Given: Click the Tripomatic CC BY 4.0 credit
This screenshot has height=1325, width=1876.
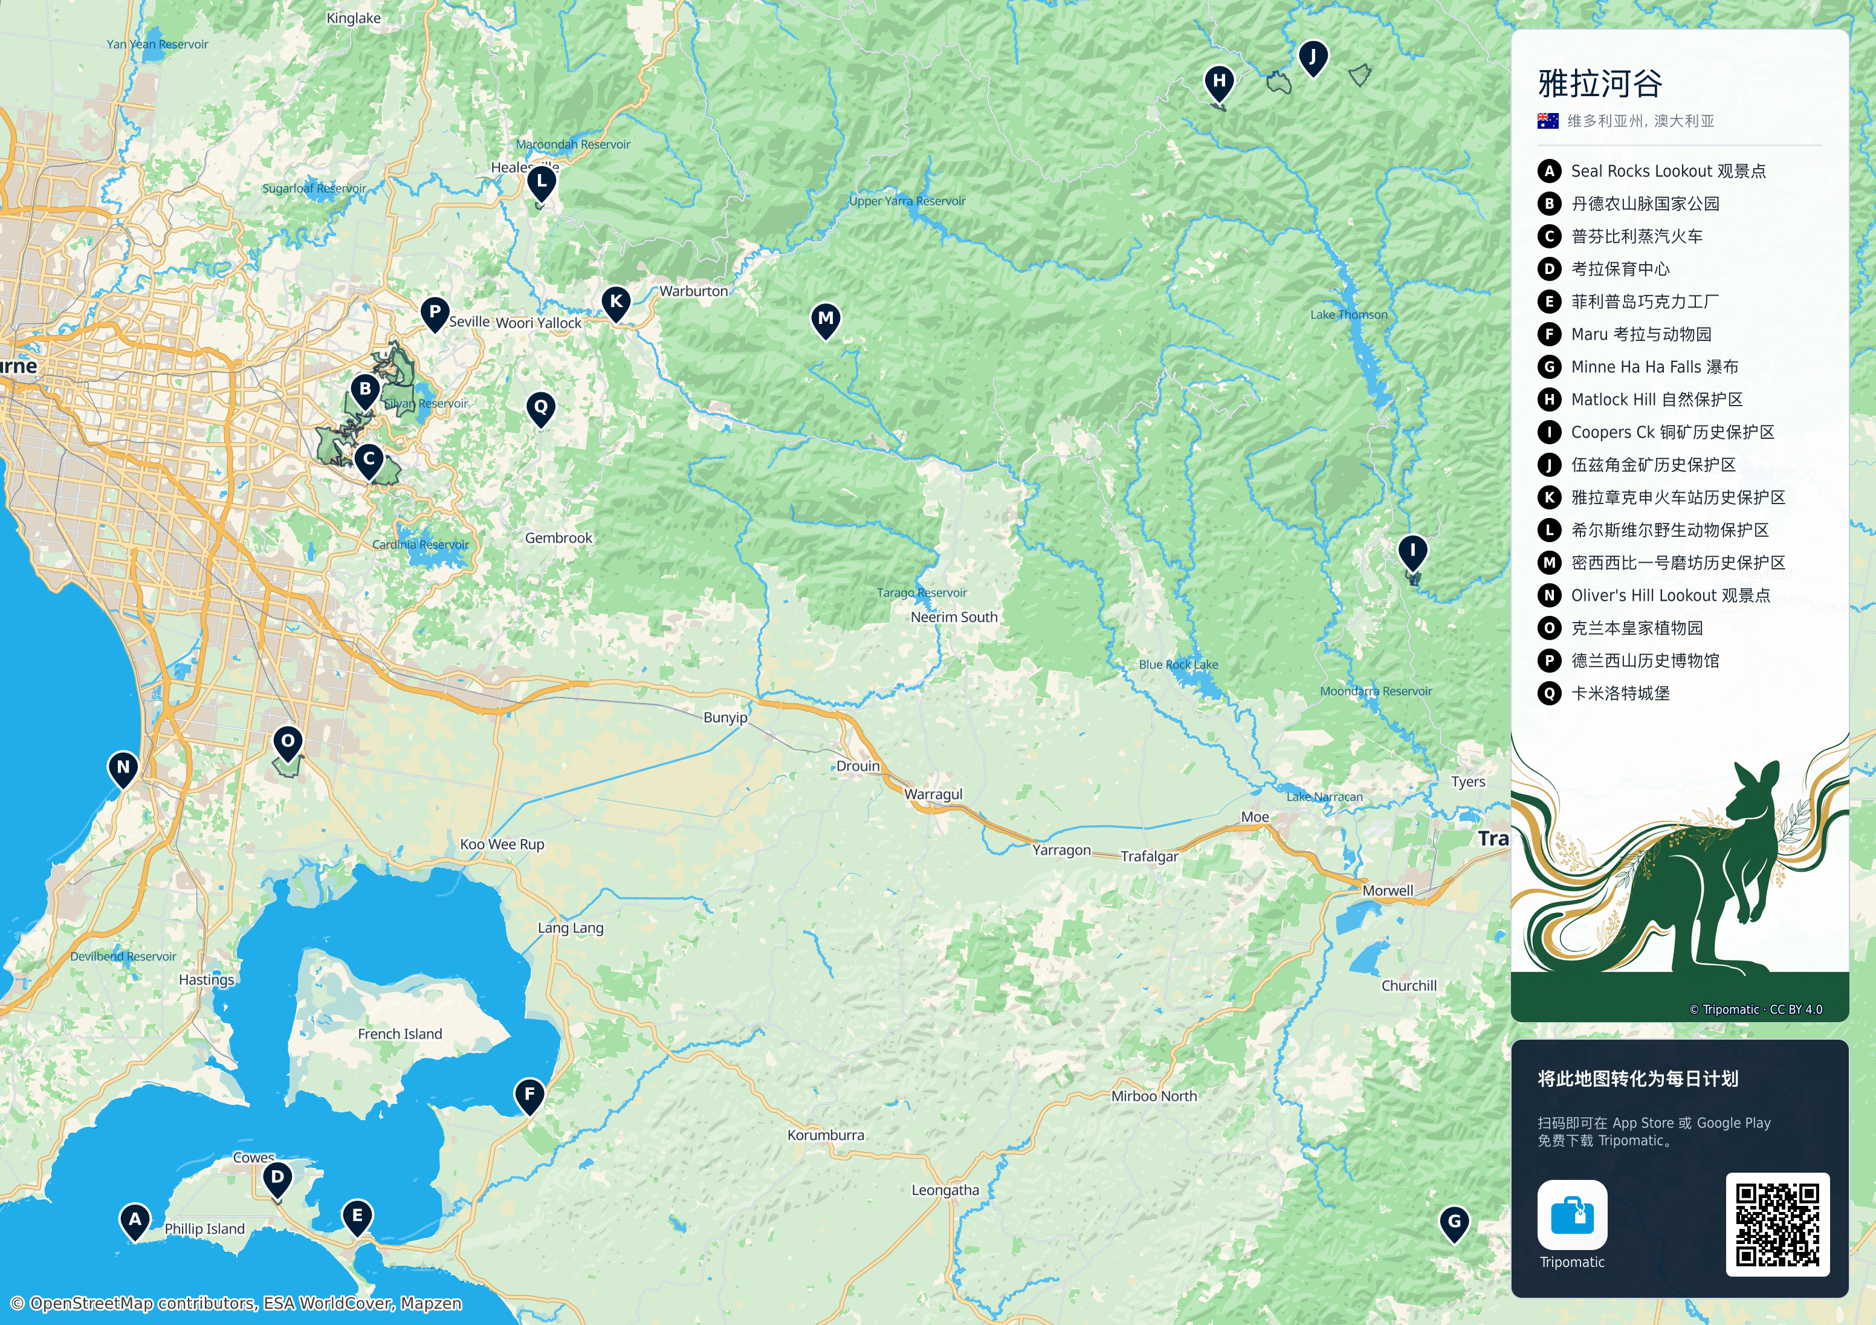Looking at the screenshot, I should coord(1756,1009).
